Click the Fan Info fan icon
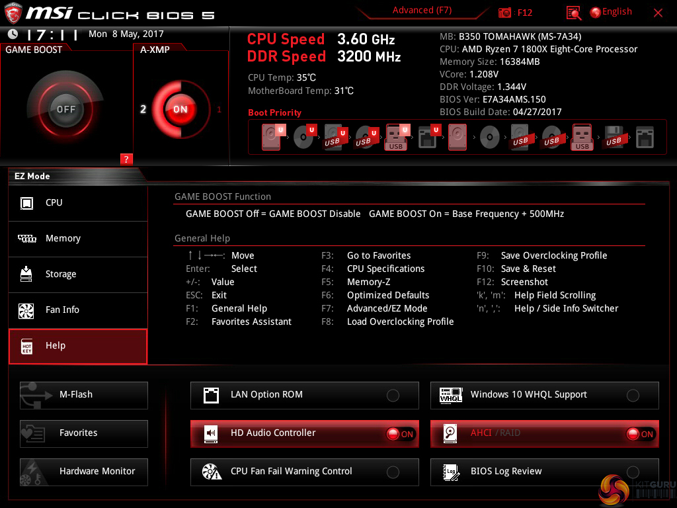The image size is (677, 508). [x=26, y=310]
